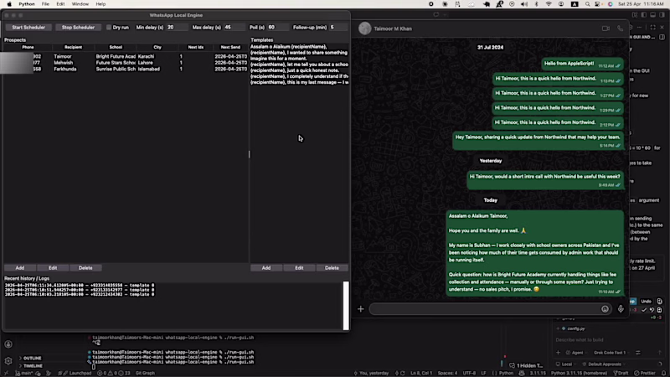Open the notifications bell in status bar
Screen dimensions: 670x377
coord(664,373)
